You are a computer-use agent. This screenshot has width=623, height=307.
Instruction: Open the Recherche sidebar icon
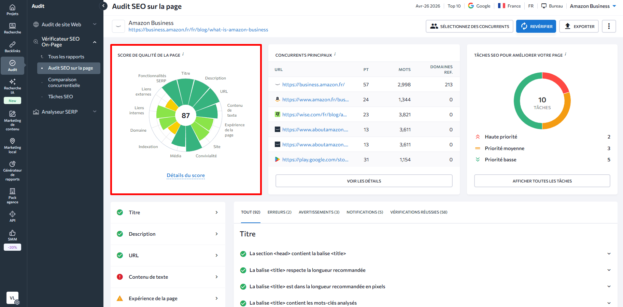[12, 28]
